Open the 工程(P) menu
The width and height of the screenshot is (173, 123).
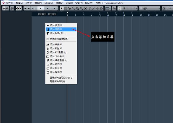point(29,3)
